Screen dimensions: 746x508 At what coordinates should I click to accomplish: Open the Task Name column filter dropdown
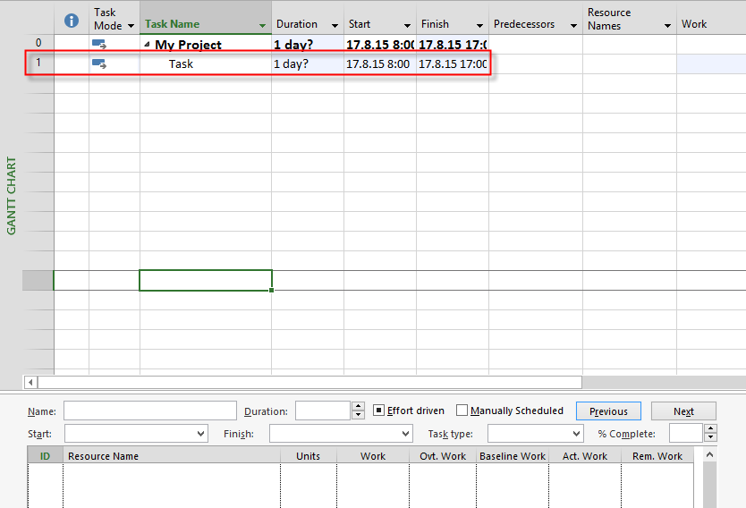(x=262, y=26)
